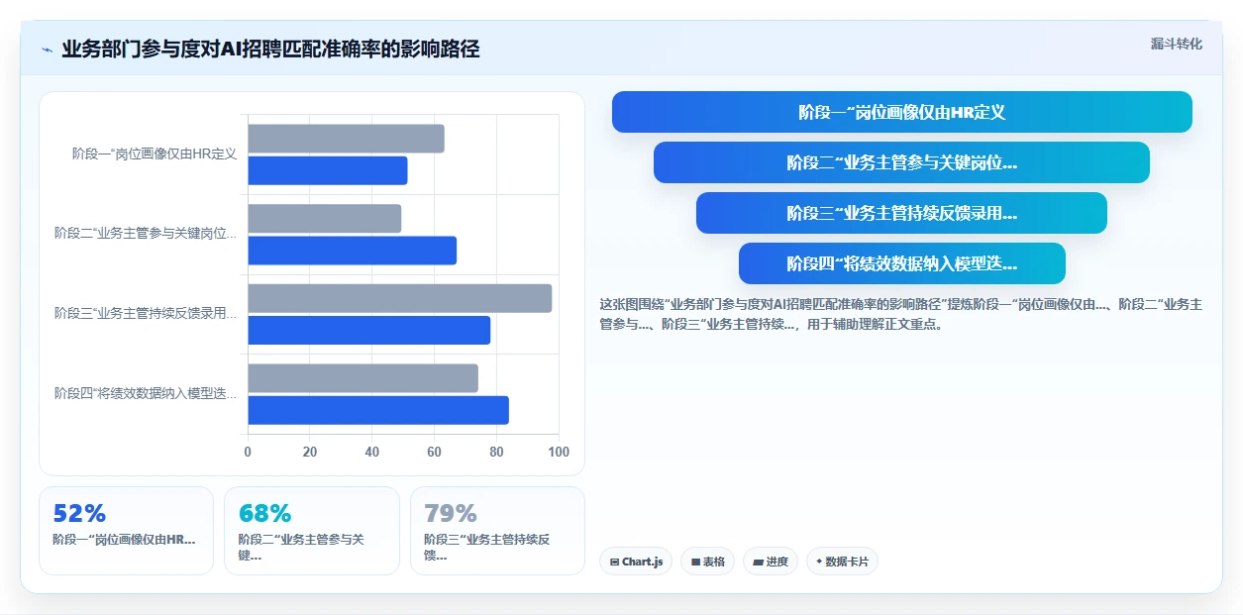Viewport: 1243px width, 615px height.
Task: Click the blue bar for 阶段一 in chart
Action: [328, 170]
